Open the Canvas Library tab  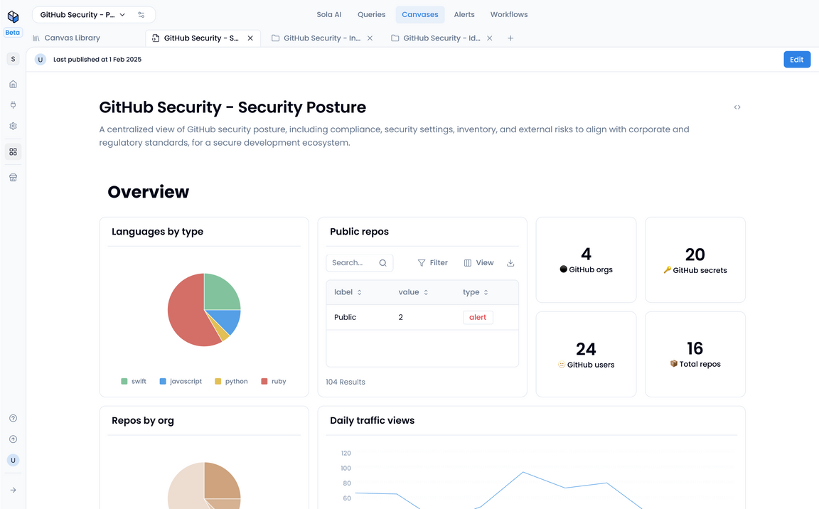pyautogui.click(x=66, y=38)
